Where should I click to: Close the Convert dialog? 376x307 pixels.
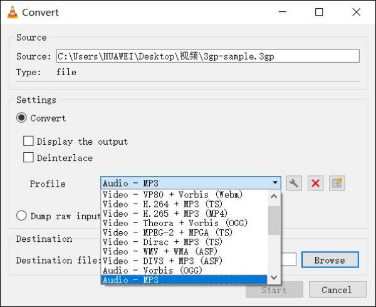[357, 12]
